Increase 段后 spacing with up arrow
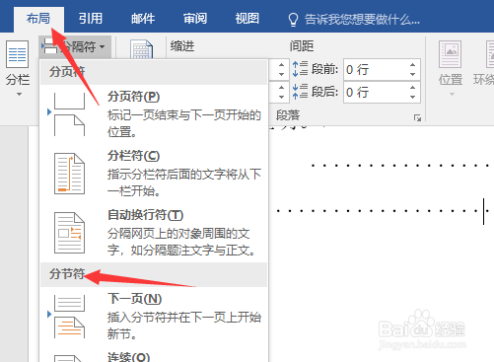Image resolution: width=494 pixels, height=362 pixels. (x=412, y=88)
